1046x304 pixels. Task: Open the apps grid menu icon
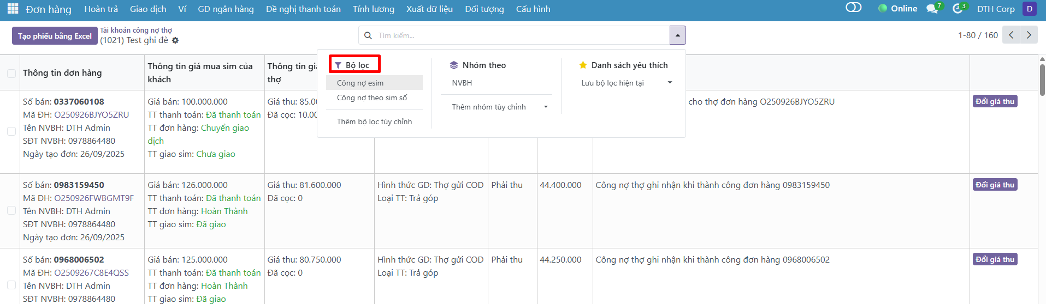[x=13, y=9]
